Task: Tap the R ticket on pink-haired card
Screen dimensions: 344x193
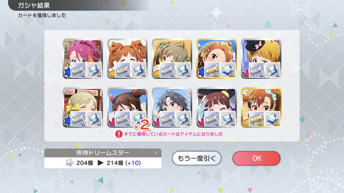Action: pos(78,70)
